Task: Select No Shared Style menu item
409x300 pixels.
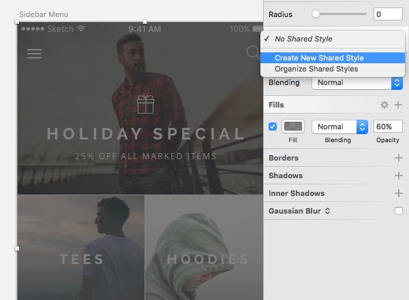Action: coord(333,39)
